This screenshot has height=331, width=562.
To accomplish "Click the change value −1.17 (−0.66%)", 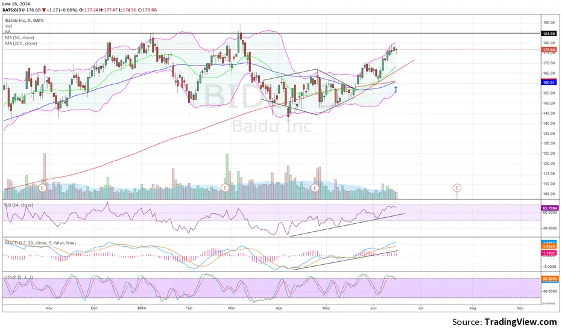I will click(x=62, y=10).
